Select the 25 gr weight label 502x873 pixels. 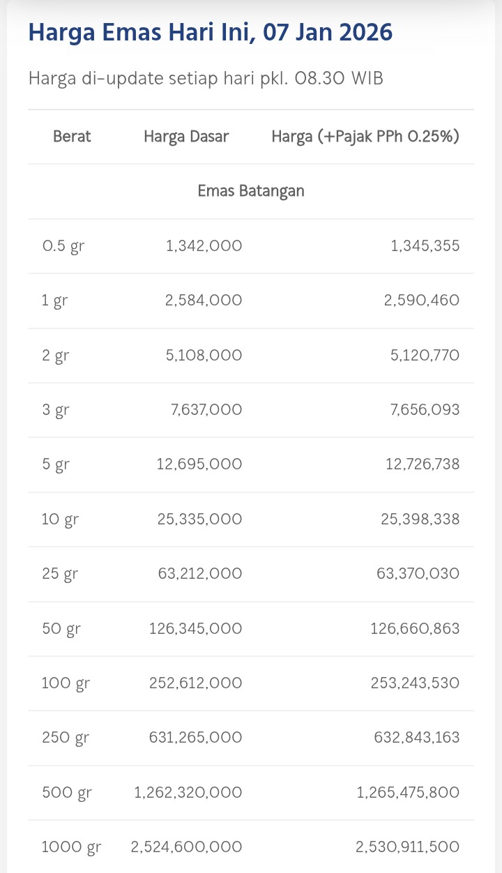click(x=60, y=575)
